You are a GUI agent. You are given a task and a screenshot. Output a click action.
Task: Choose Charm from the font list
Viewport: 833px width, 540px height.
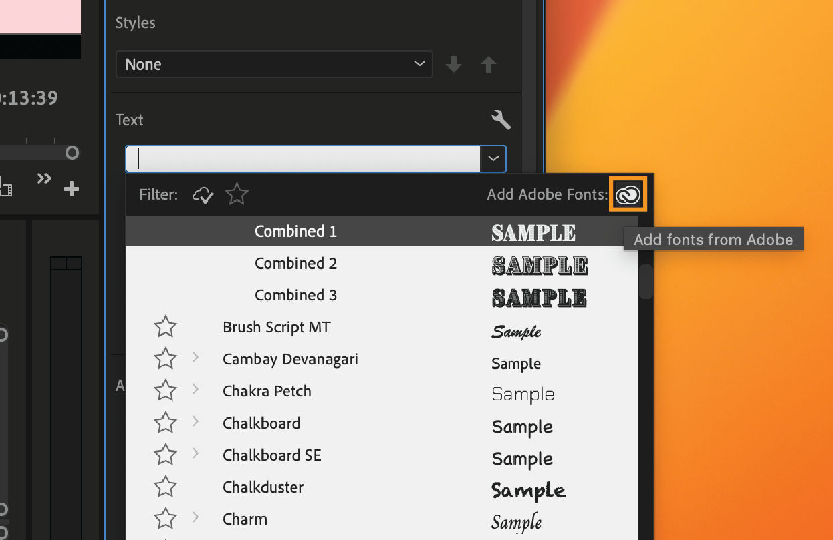[245, 519]
